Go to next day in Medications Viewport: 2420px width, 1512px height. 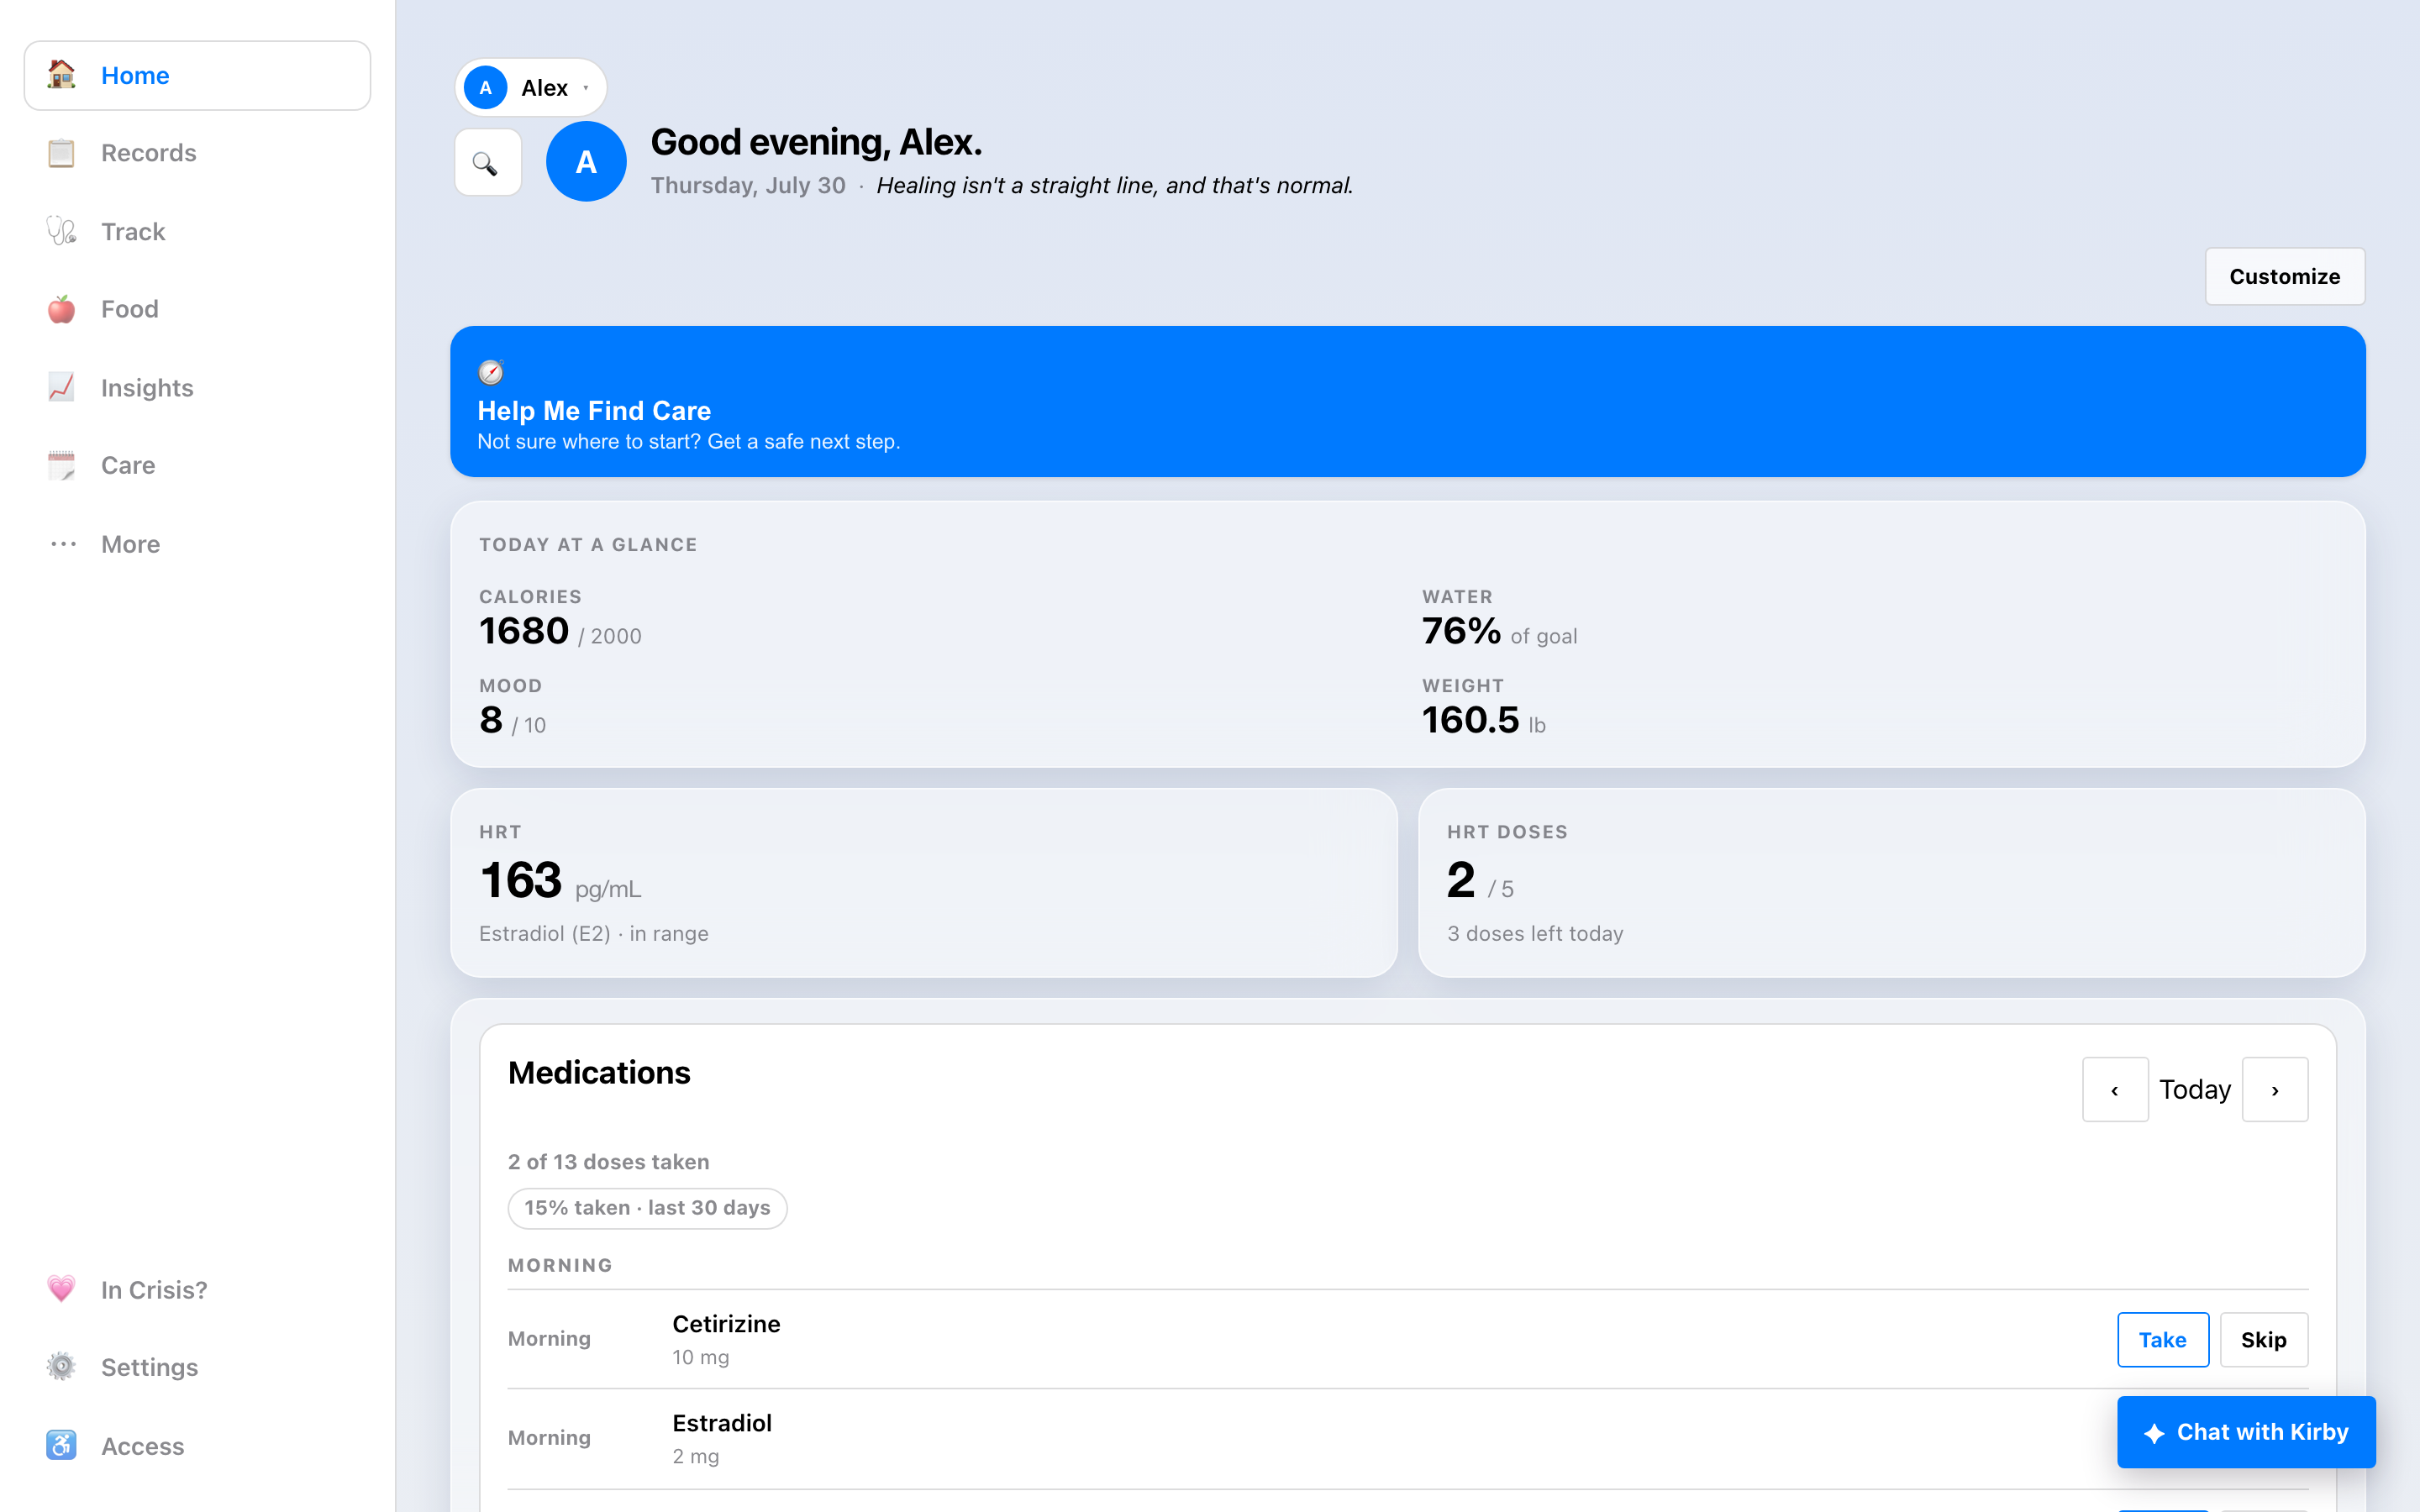(2275, 1089)
